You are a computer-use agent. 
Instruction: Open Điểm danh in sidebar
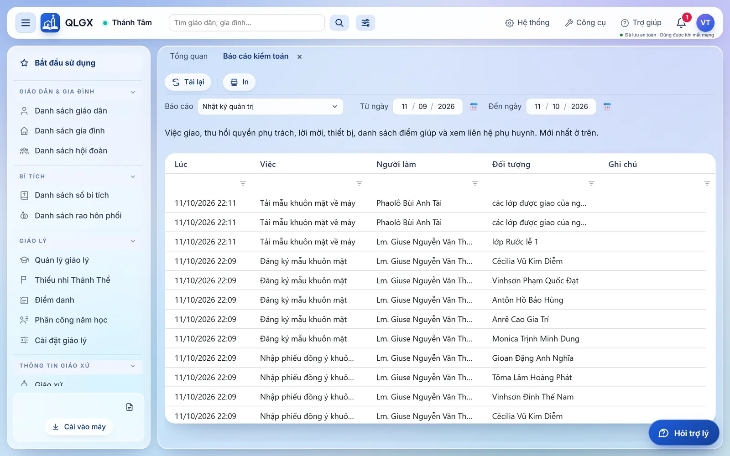tap(78, 300)
